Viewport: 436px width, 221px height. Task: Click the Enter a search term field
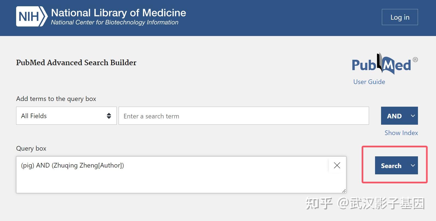(243, 116)
